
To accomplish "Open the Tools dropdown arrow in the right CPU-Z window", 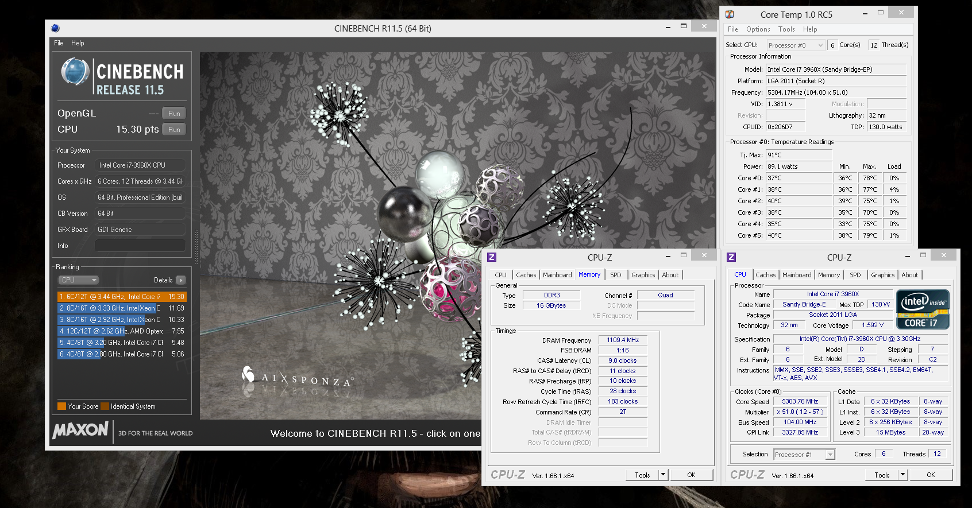I will click(902, 475).
